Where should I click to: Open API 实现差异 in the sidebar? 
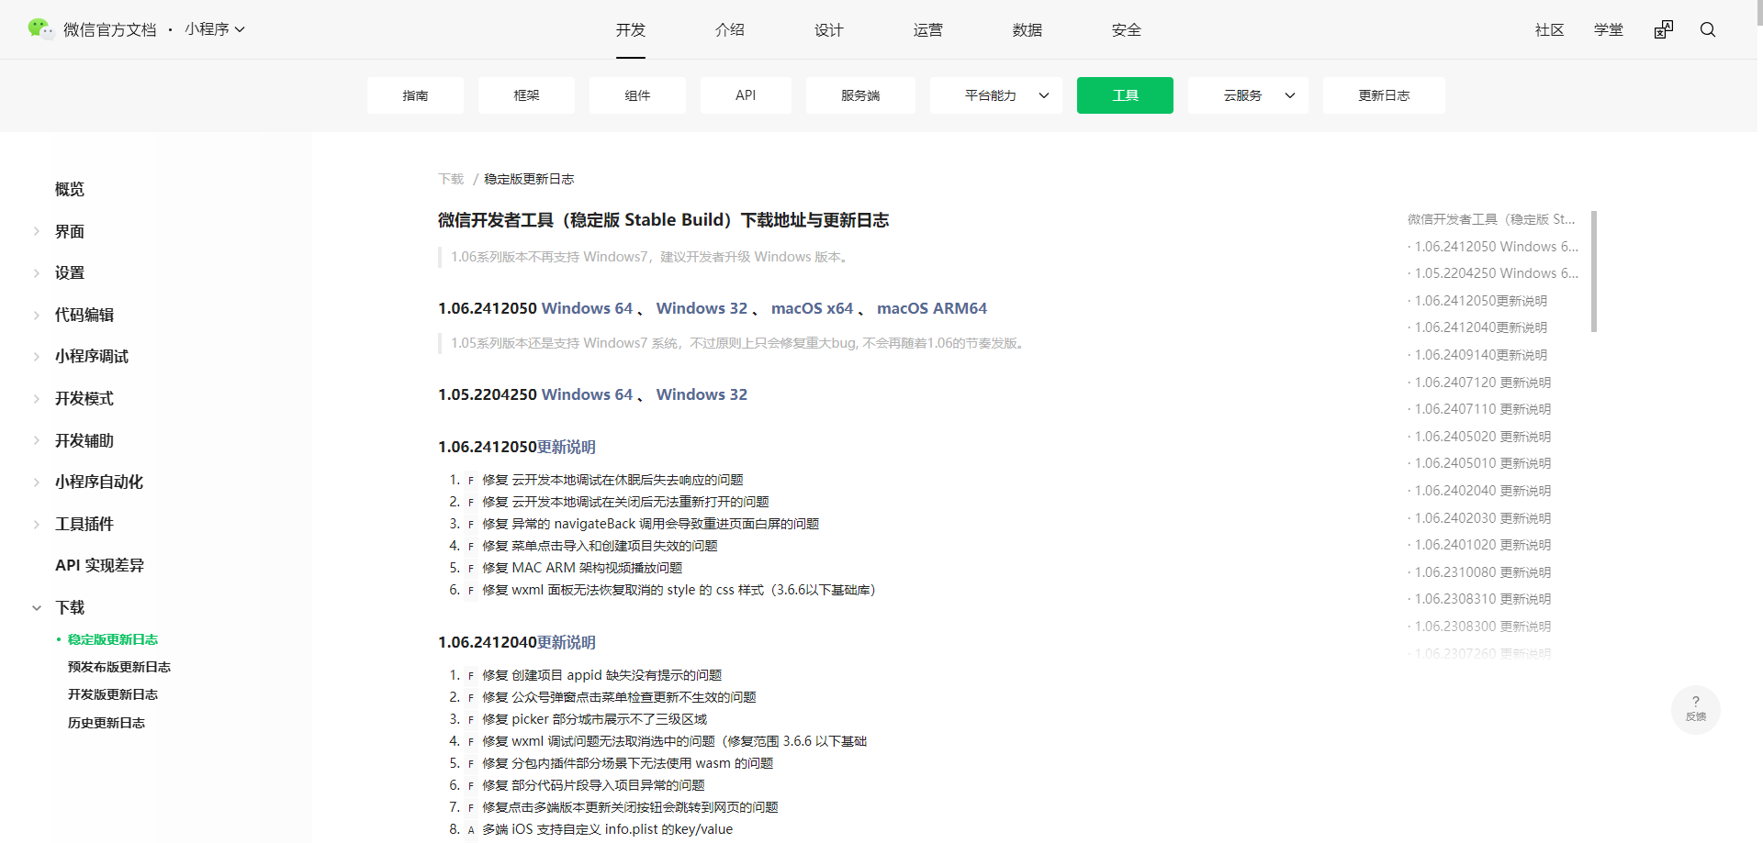click(99, 565)
